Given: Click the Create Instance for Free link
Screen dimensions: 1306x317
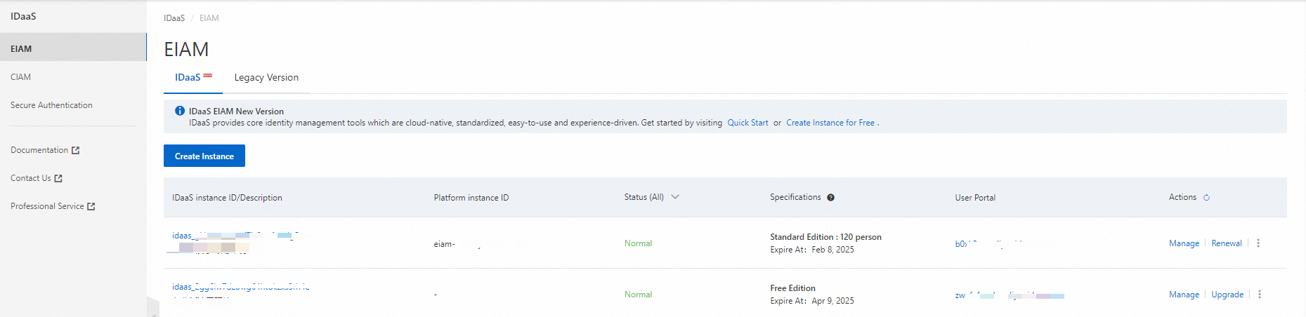Looking at the screenshot, I should [x=830, y=123].
